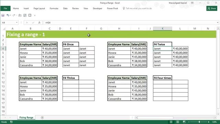This screenshot has width=220, height=124.
Task: Switch to the Formulas ribbon tab
Action: 54,8
